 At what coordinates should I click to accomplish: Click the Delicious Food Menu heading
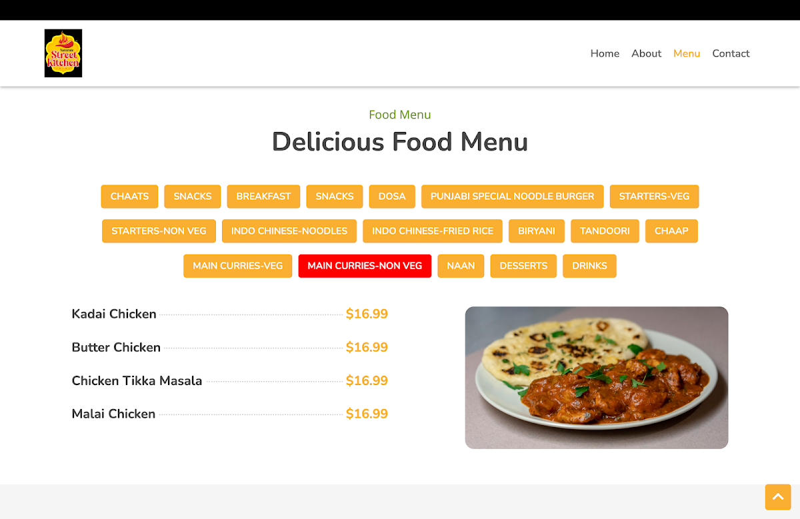pos(400,142)
